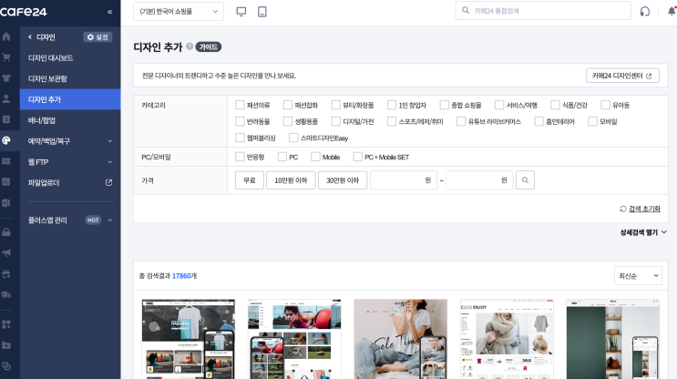This screenshot has width=677, height=379.
Task: Check the 종합 쇼핑몰 category checkbox
Action: click(445, 105)
